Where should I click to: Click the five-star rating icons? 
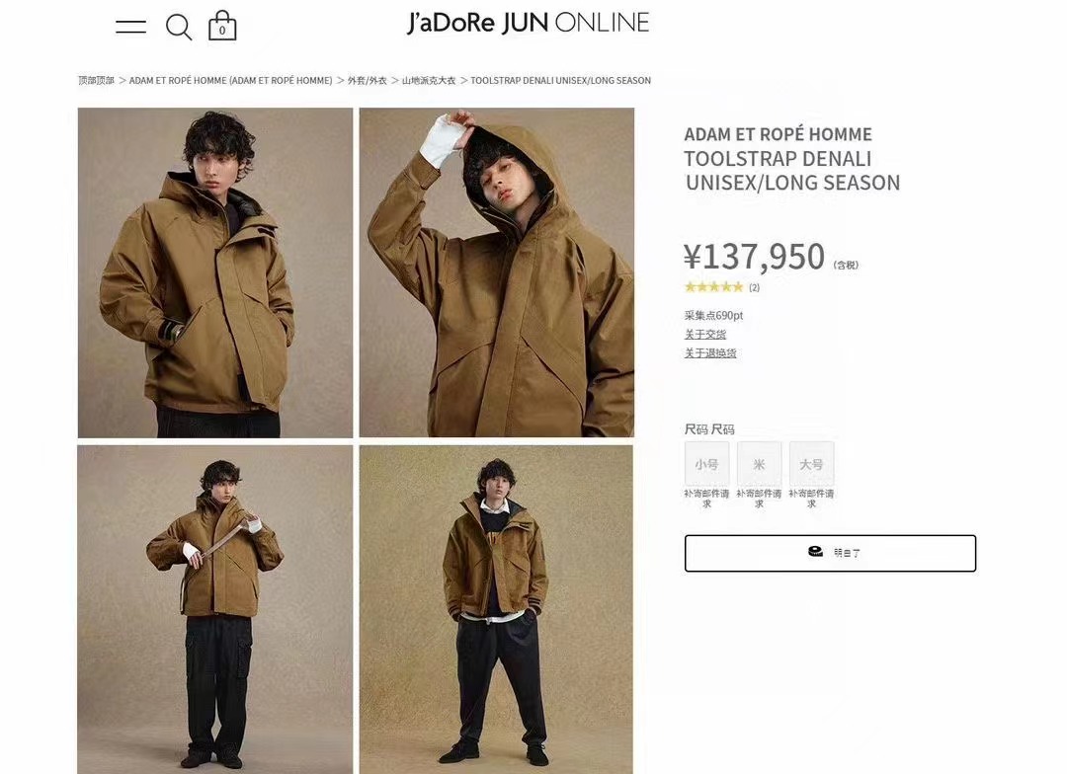pyautogui.click(x=714, y=287)
